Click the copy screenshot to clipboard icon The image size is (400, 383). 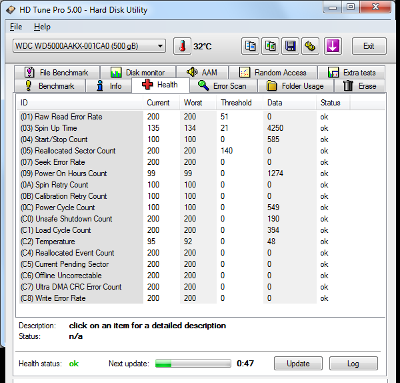pyautogui.click(x=270, y=46)
